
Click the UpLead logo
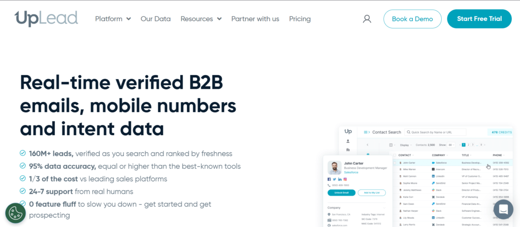[x=46, y=18]
